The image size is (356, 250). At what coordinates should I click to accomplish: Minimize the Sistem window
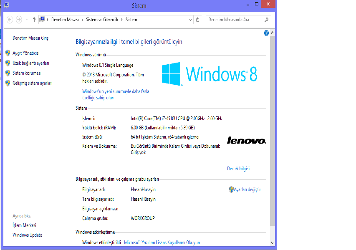point(248,4)
